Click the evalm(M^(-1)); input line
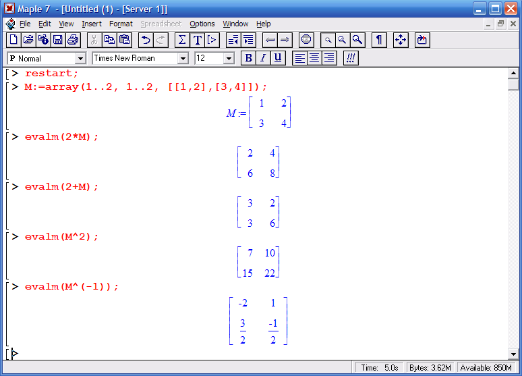522x376 pixels. tap(71, 287)
